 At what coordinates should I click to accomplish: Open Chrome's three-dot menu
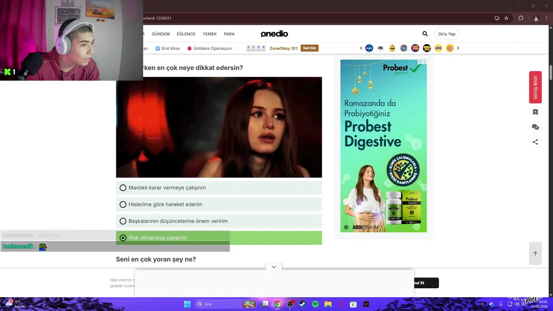(547, 18)
